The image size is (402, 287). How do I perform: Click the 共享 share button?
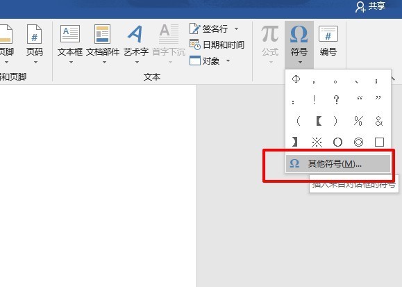[x=371, y=6]
